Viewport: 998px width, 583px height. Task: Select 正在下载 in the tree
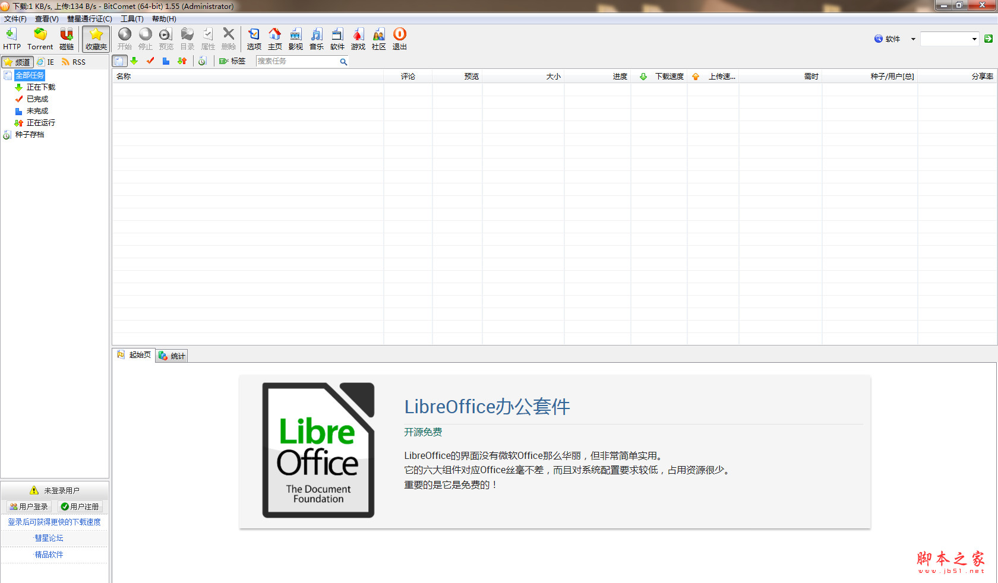point(41,87)
